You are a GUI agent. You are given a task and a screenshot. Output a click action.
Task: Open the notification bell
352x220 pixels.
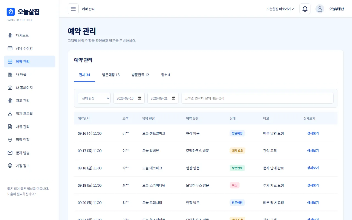click(x=305, y=9)
